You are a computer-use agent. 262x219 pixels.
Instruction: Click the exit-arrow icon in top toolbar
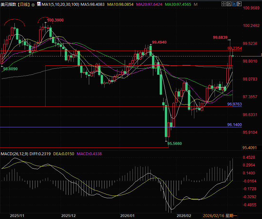coord(239,4)
